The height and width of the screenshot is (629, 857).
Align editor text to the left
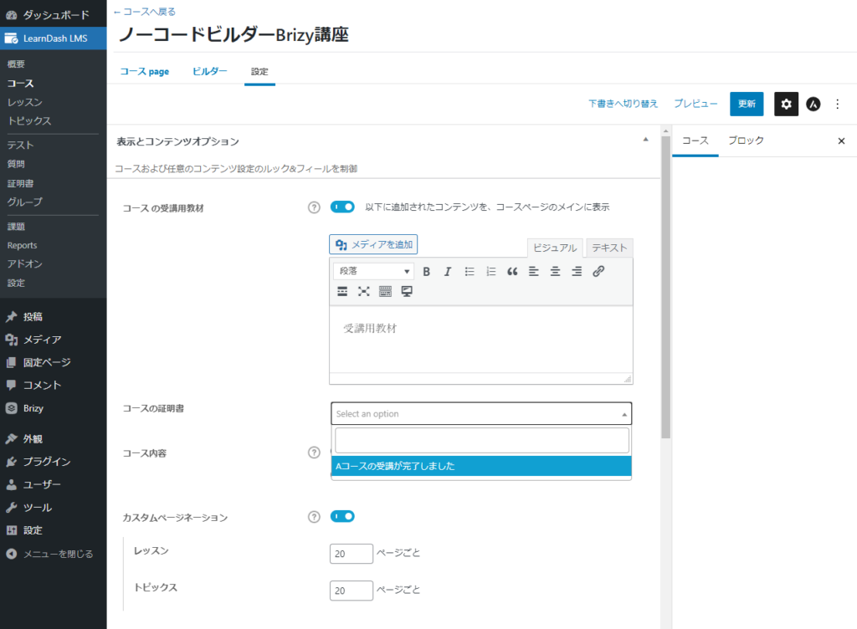click(x=533, y=271)
